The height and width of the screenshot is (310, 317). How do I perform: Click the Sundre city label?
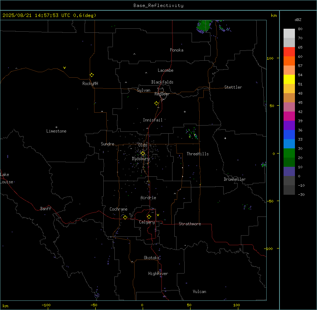pos(107,144)
